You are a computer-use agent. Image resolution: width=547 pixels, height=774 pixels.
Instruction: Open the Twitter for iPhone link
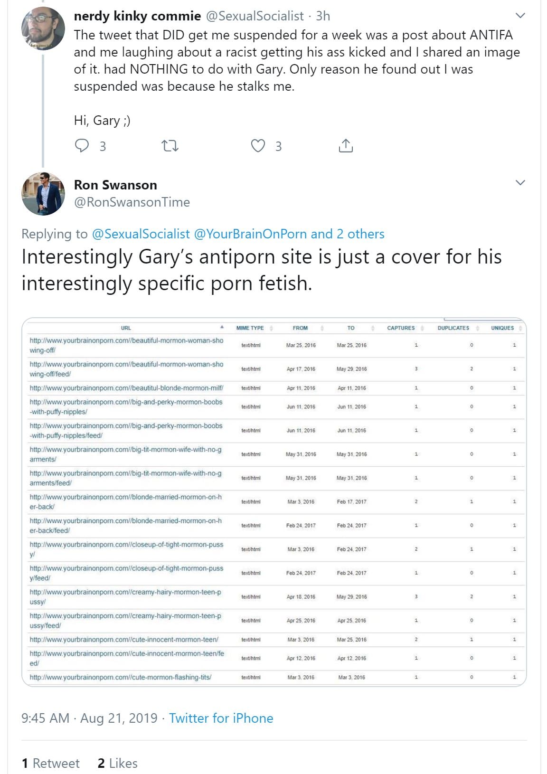(x=221, y=718)
